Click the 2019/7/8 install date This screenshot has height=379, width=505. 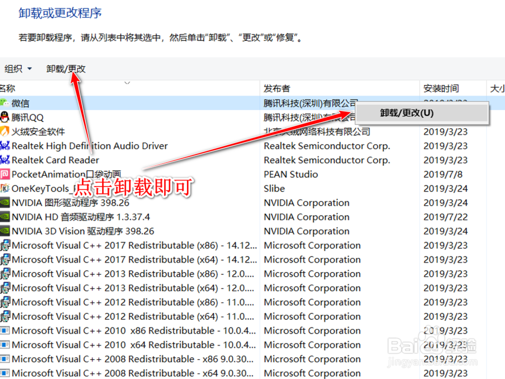pos(443,174)
